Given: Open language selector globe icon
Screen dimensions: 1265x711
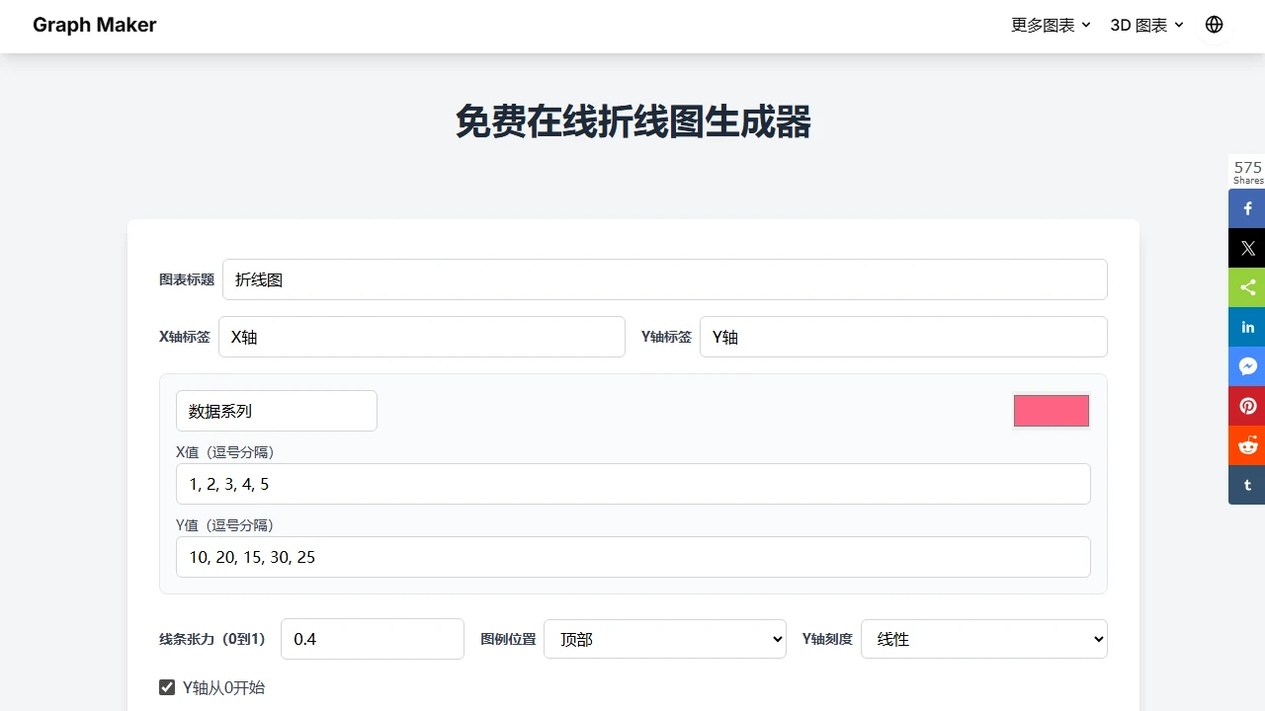Looking at the screenshot, I should [x=1214, y=25].
